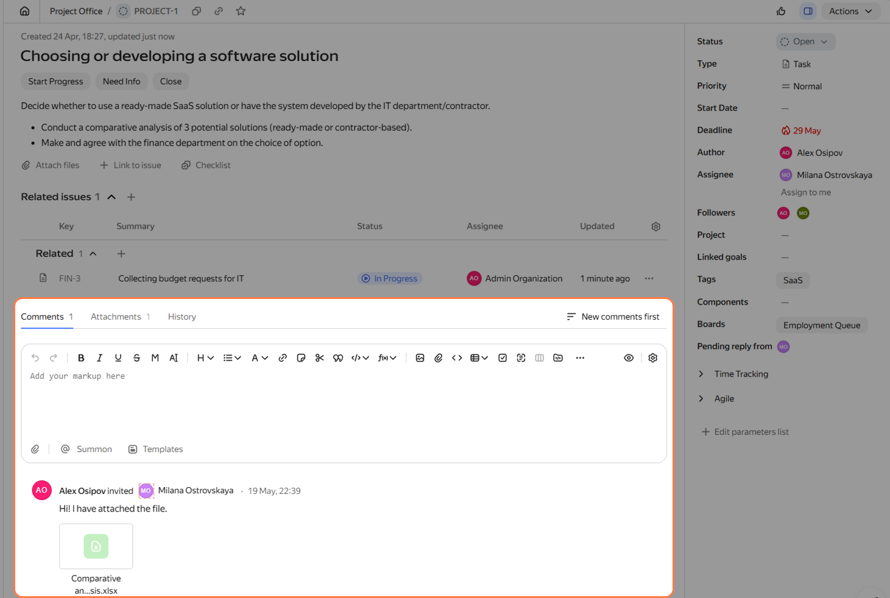Click the thumbs up vote icon
Screen dimensions: 890x598
(781, 11)
